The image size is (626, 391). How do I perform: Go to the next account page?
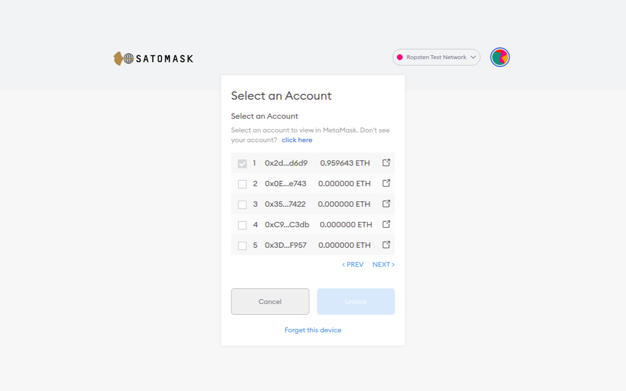coord(383,264)
